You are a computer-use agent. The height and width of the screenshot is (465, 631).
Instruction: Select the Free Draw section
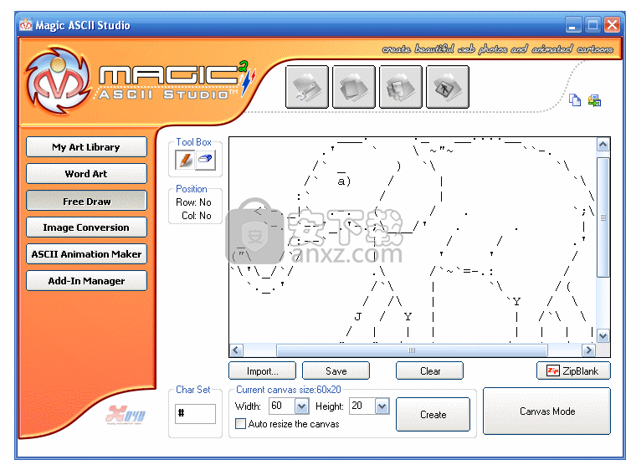[x=86, y=201]
